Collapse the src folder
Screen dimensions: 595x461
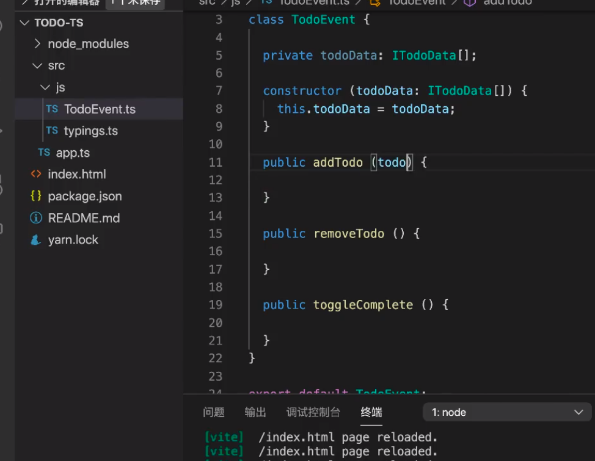point(37,65)
